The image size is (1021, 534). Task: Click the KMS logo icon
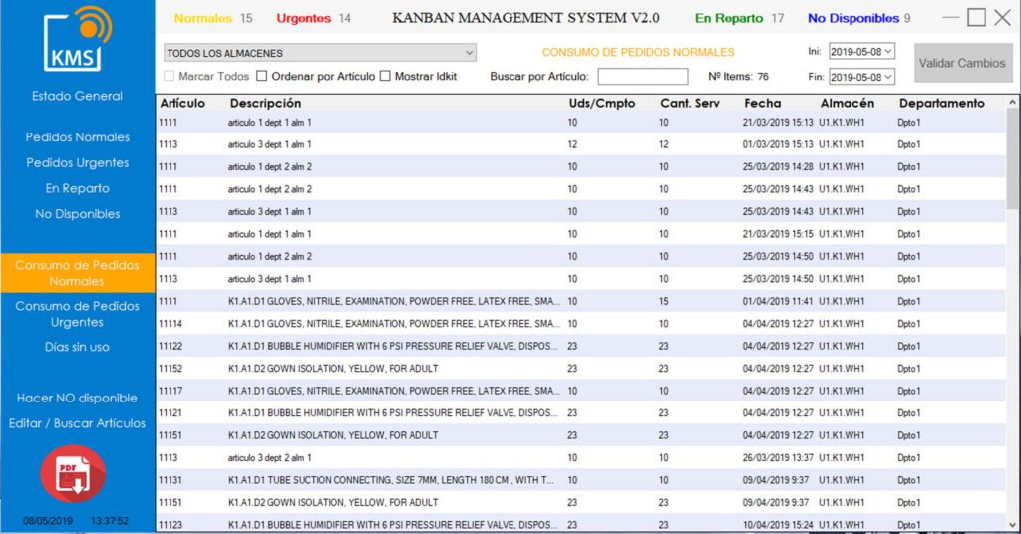point(78,38)
